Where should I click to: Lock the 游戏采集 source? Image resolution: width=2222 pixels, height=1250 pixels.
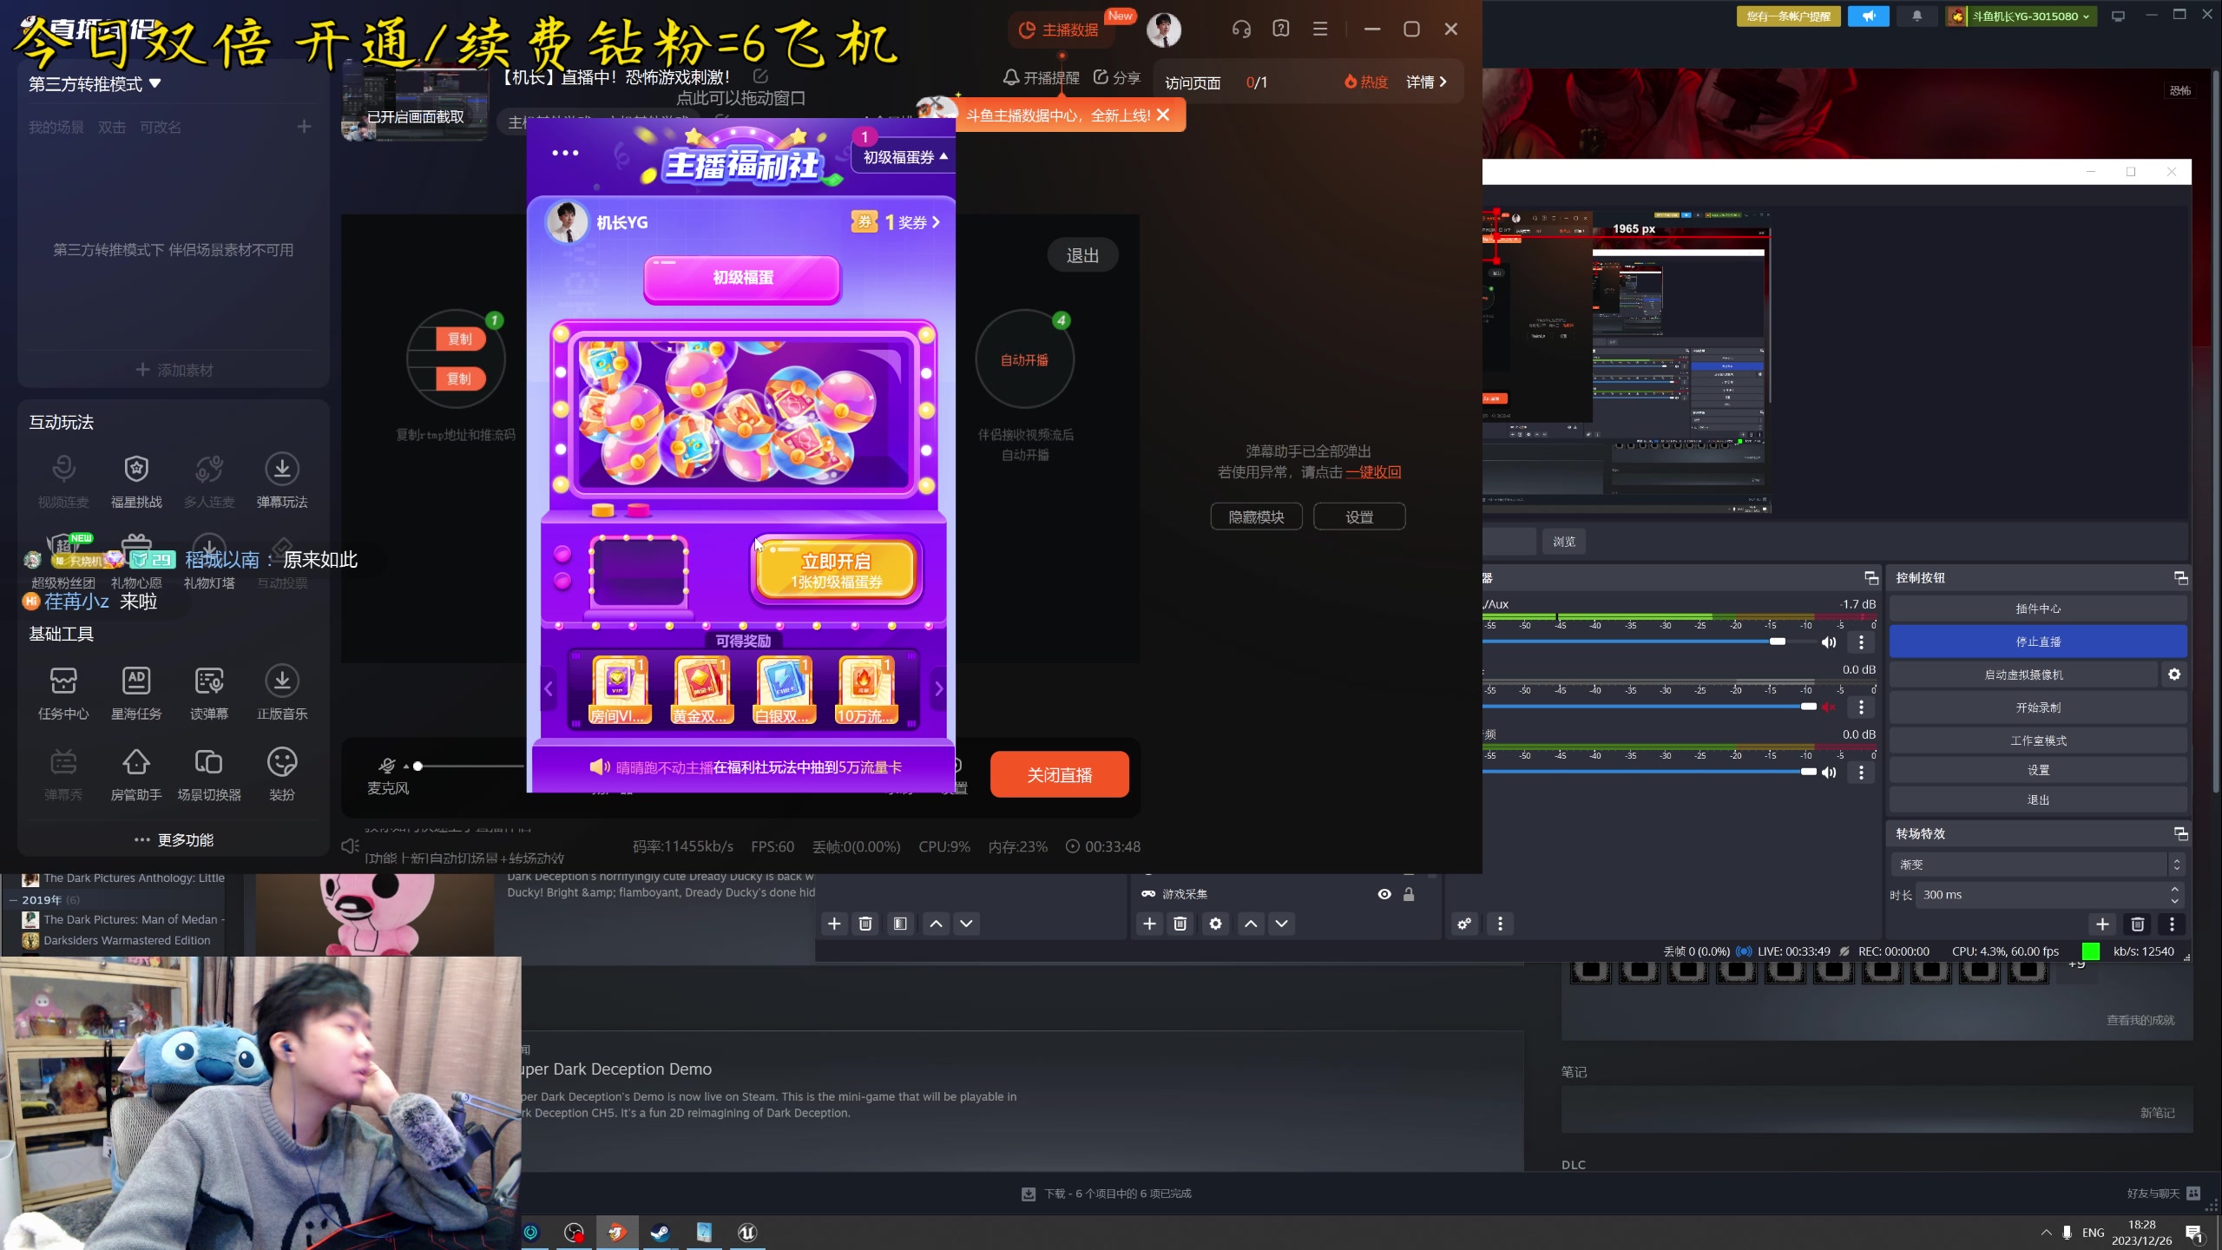1408,893
